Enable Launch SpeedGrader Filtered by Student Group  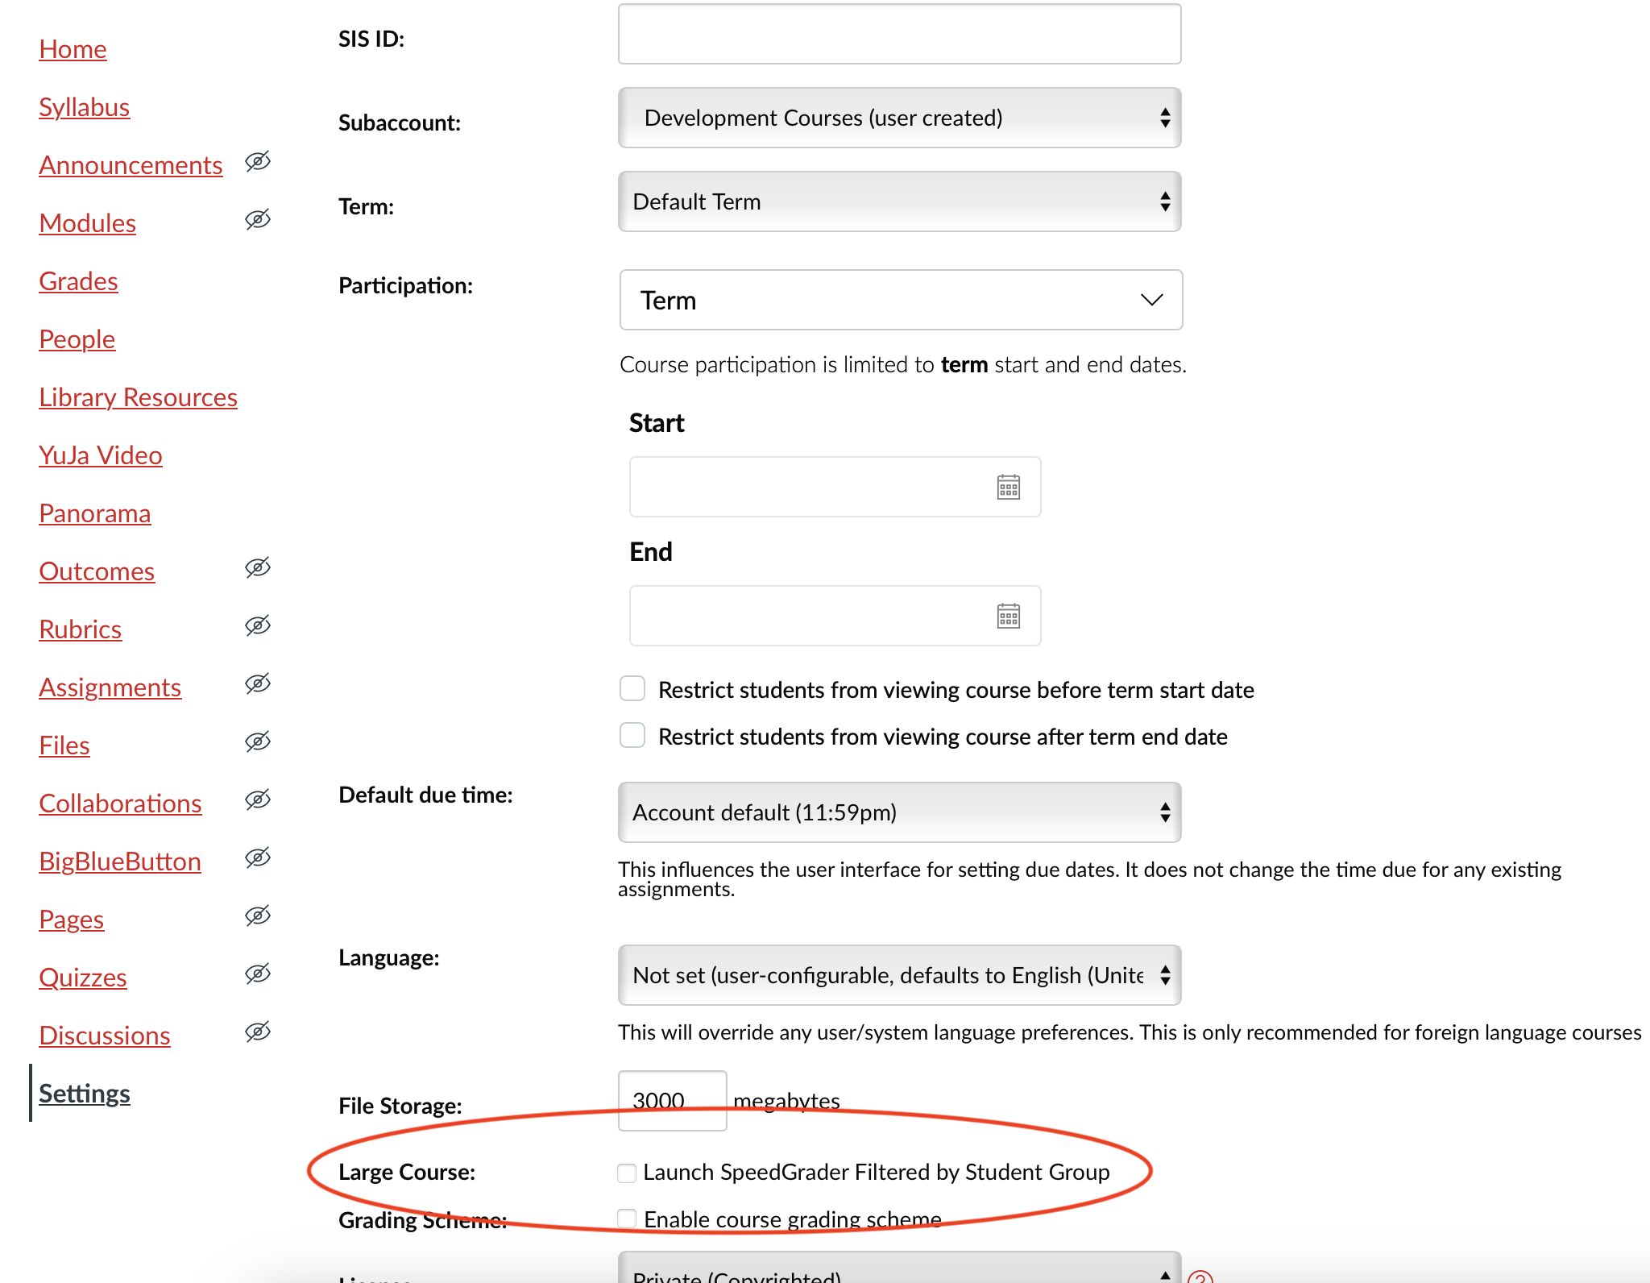(626, 1173)
